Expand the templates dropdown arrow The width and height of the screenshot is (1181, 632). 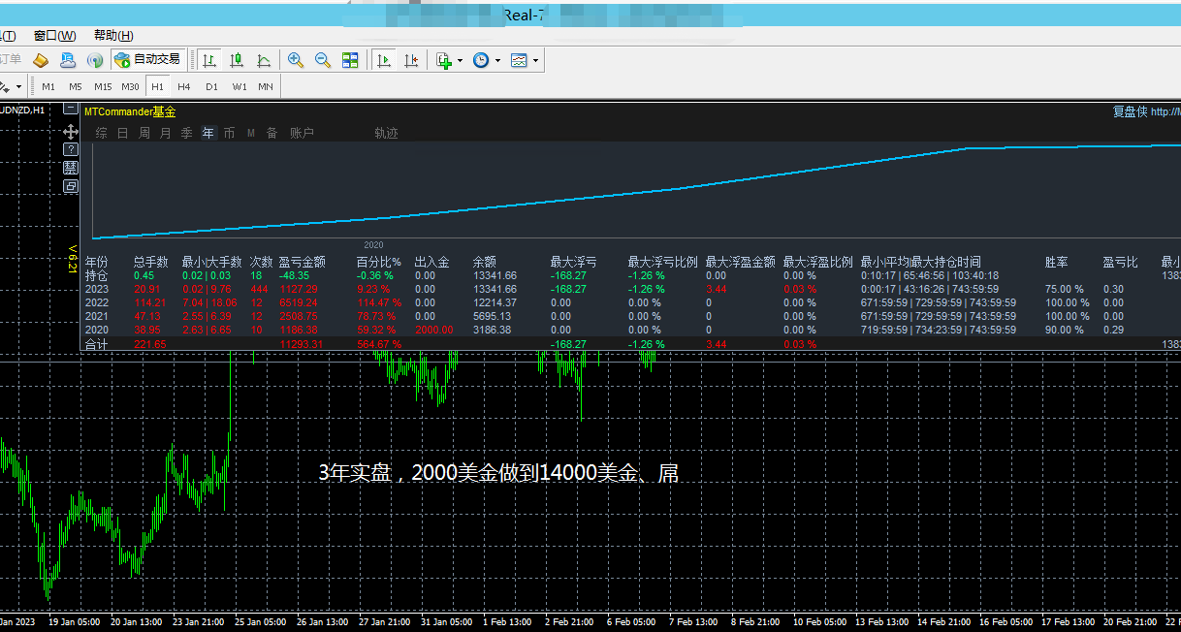(535, 60)
